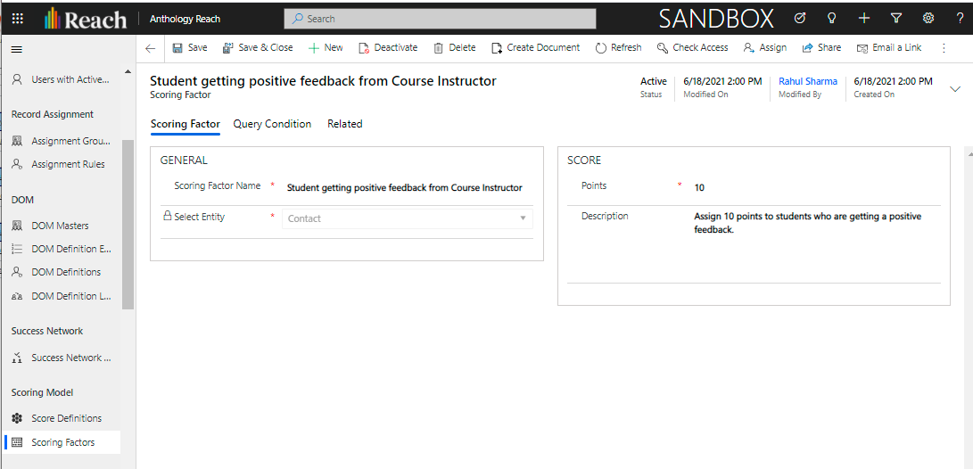This screenshot has height=469, width=973.
Task: Go back using the arrow button
Action: (150, 48)
